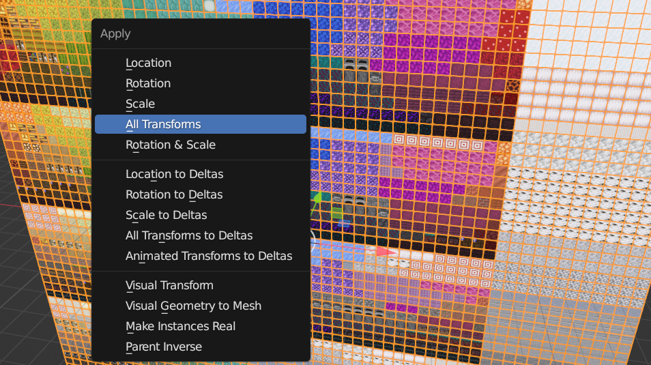Click Animated Transforms to Deltas
Viewport: 651px width, 365px height.
(201, 256)
